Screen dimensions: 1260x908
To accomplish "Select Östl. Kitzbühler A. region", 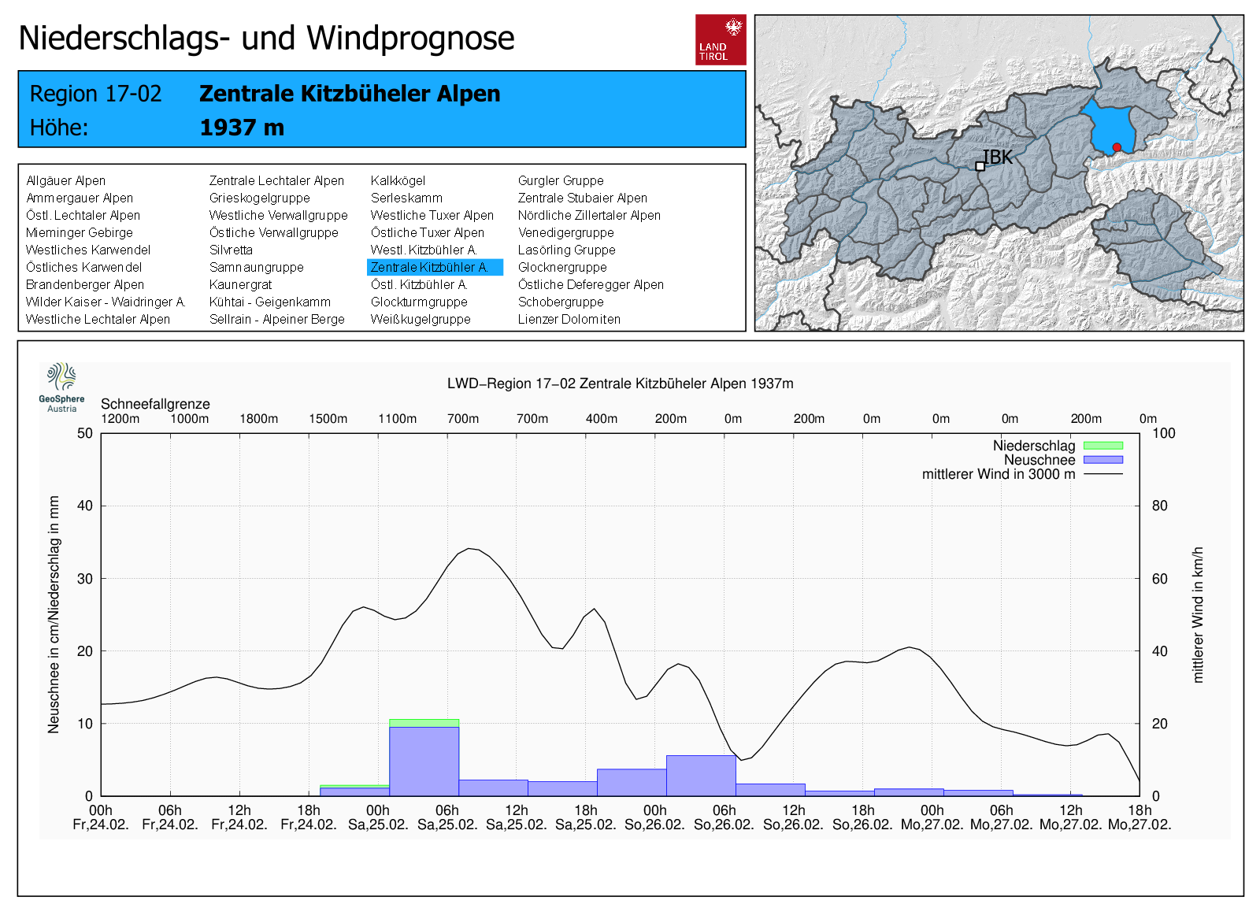I will [419, 285].
